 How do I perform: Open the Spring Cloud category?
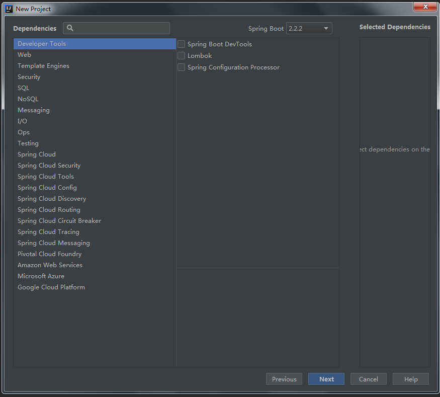tap(95, 154)
